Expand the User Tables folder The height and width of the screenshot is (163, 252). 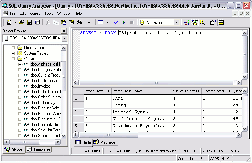pyautogui.click(x=13, y=48)
